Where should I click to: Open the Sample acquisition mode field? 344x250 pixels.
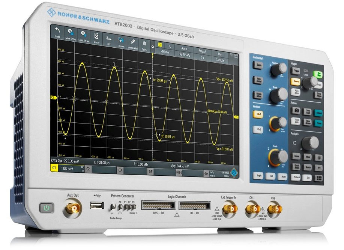220,60
